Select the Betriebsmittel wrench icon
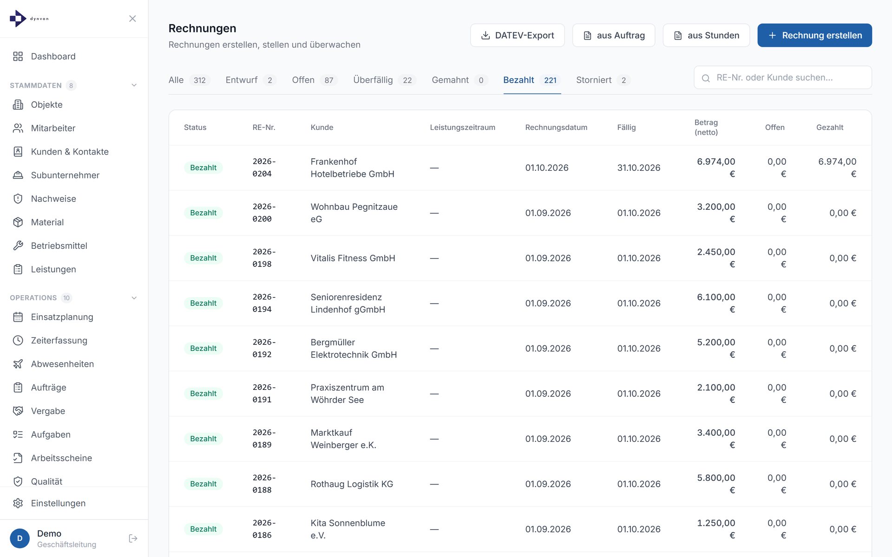The image size is (892, 557). [18, 246]
